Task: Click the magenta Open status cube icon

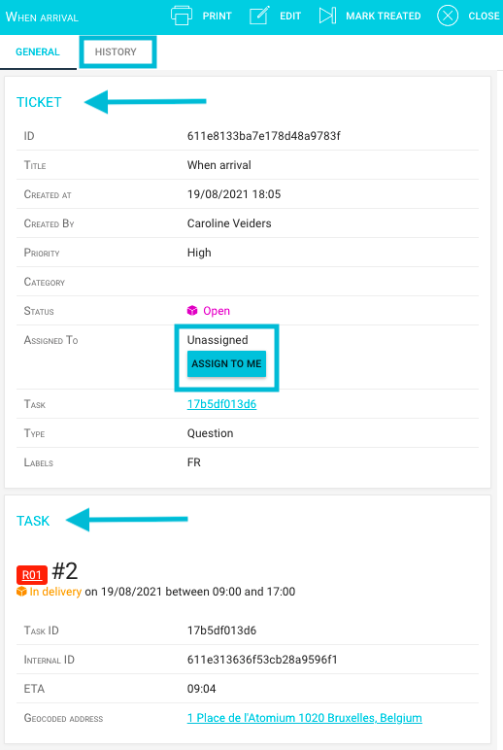Action: coord(192,311)
